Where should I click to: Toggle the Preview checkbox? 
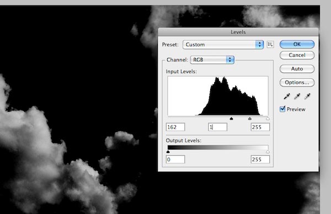click(282, 109)
